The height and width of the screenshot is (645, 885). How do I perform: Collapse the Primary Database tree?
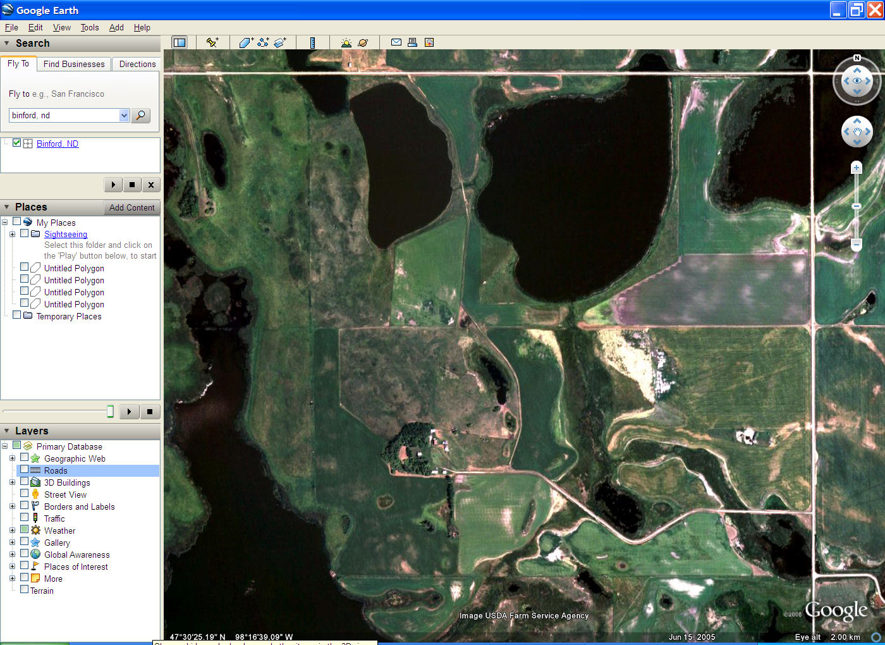(x=4, y=446)
